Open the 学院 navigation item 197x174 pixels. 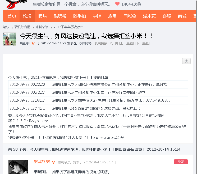(97, 16)
